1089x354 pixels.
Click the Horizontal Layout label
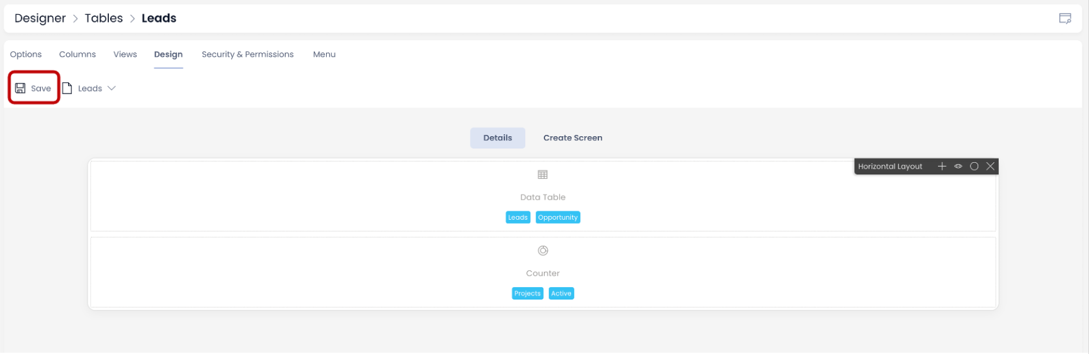[x=890, y=167]
